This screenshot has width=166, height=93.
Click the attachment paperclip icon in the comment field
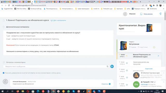107,66
